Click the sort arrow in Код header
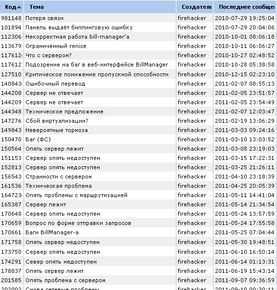Screen dimensions: 277x290 [x=19, y=7]
